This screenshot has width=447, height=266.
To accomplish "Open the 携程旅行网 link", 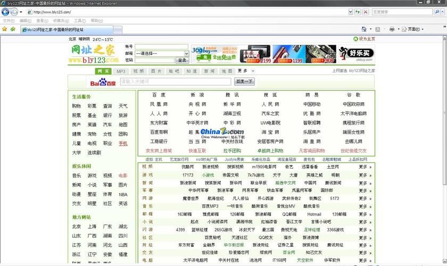I will click(353, 123).
